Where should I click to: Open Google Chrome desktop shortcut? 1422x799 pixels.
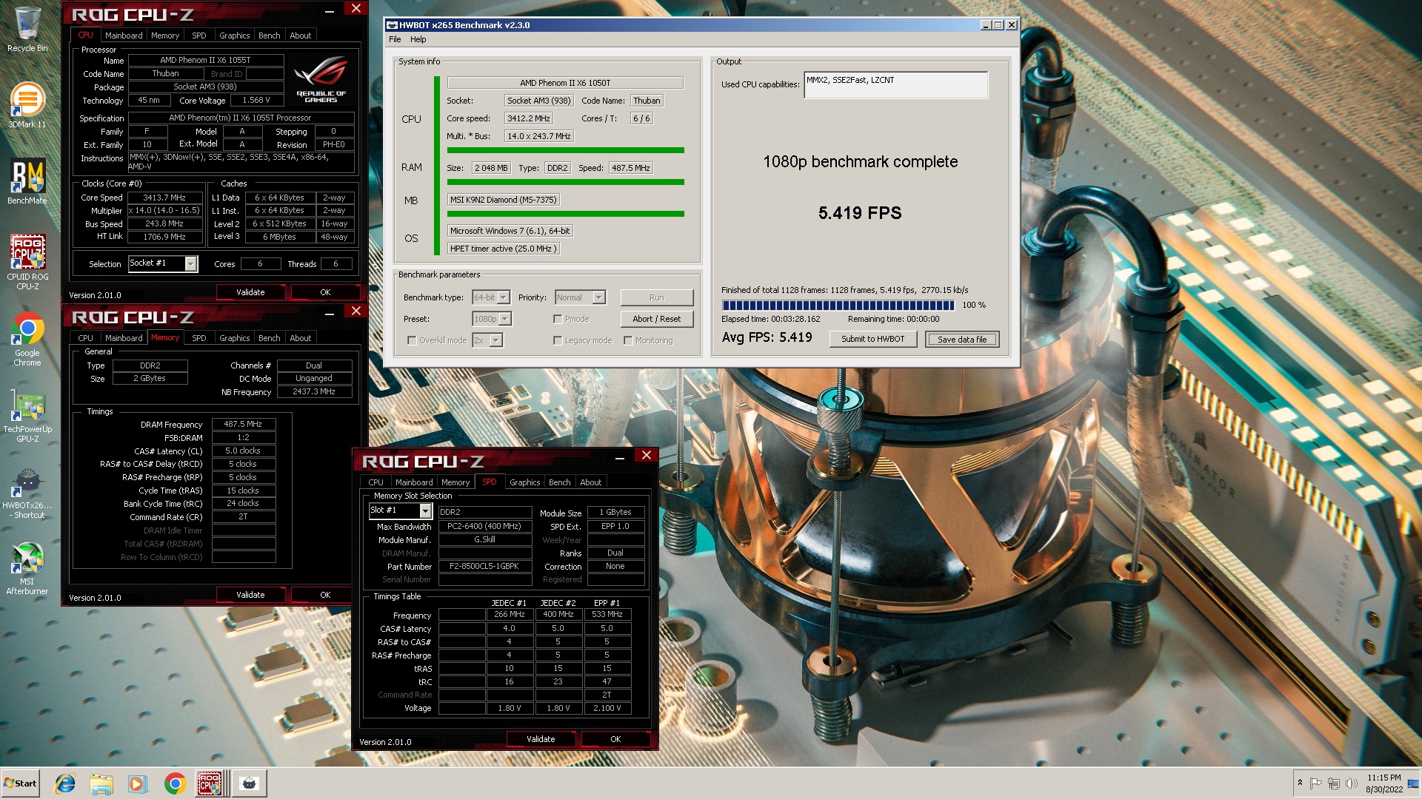click(27, 339)
